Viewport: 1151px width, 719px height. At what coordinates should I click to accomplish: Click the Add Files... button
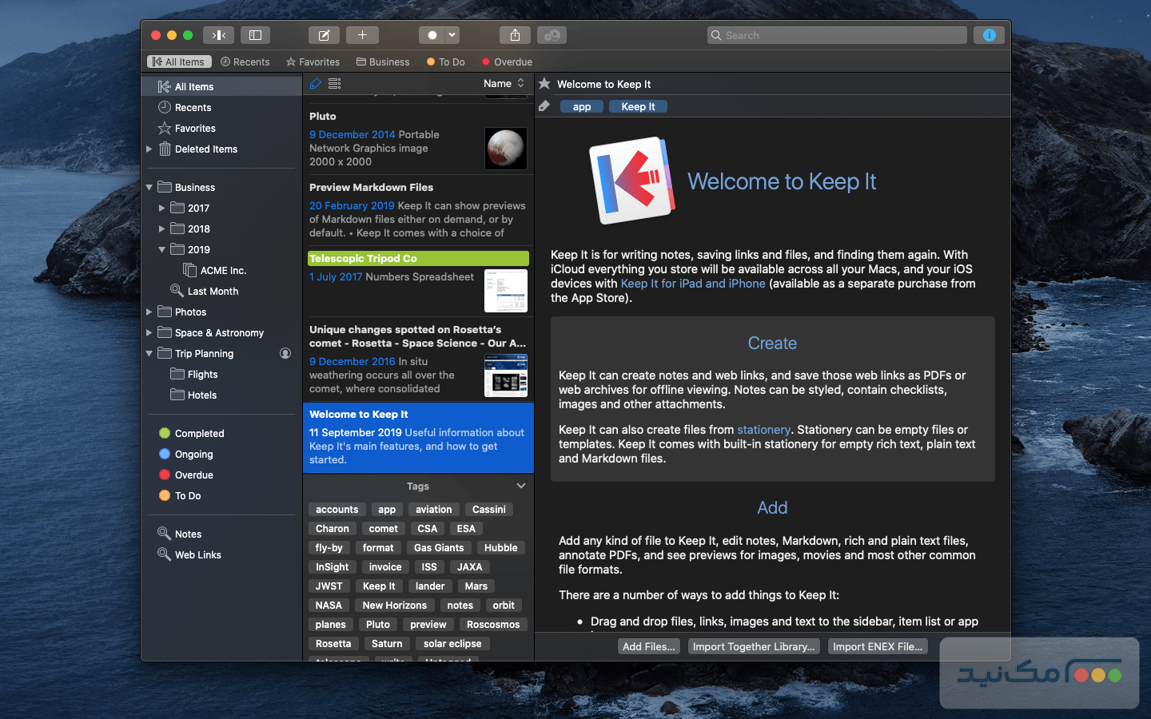(x=649, y=646)
